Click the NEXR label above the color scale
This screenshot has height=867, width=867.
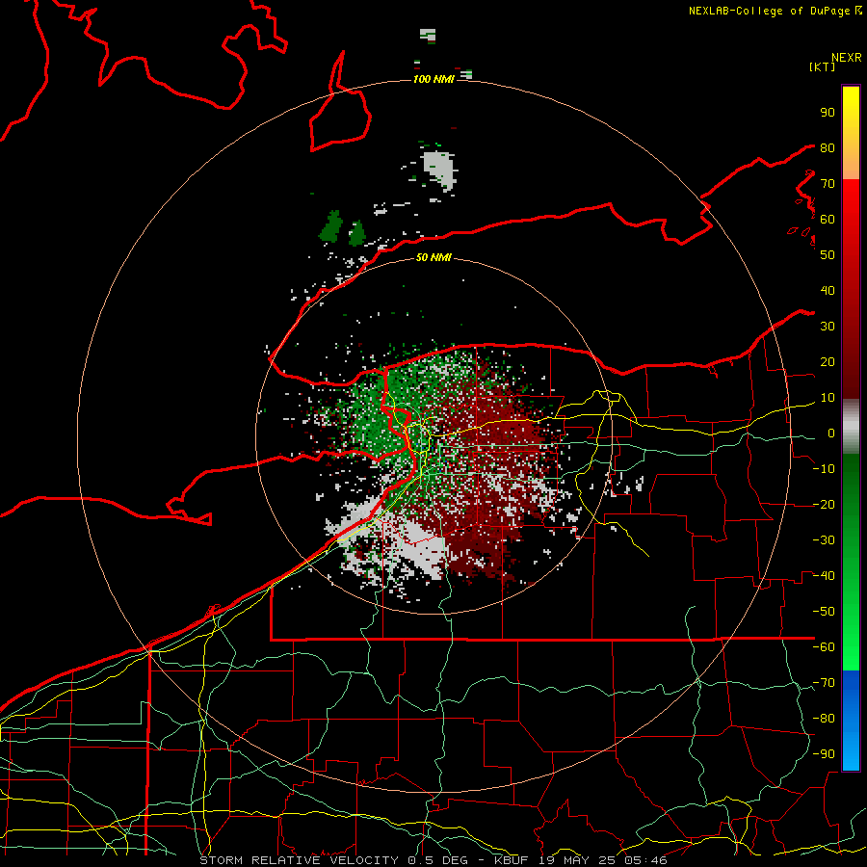tap(847, 58)
